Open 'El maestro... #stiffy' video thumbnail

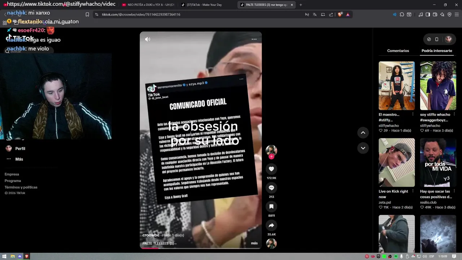coord(397,86)
